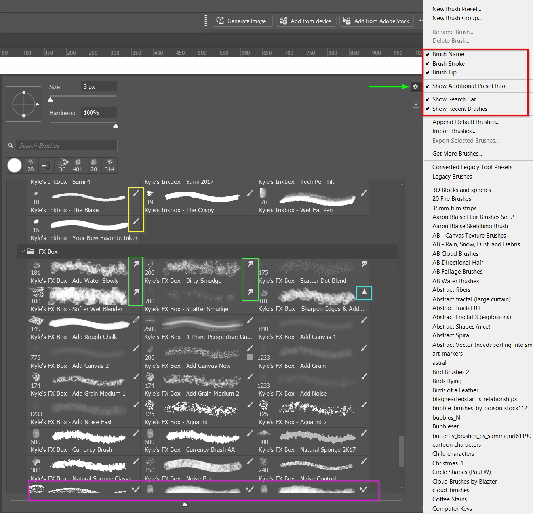533x514 pixels.
Task: Click the brush angle preview circle
Action: click(x=24, y=104)
